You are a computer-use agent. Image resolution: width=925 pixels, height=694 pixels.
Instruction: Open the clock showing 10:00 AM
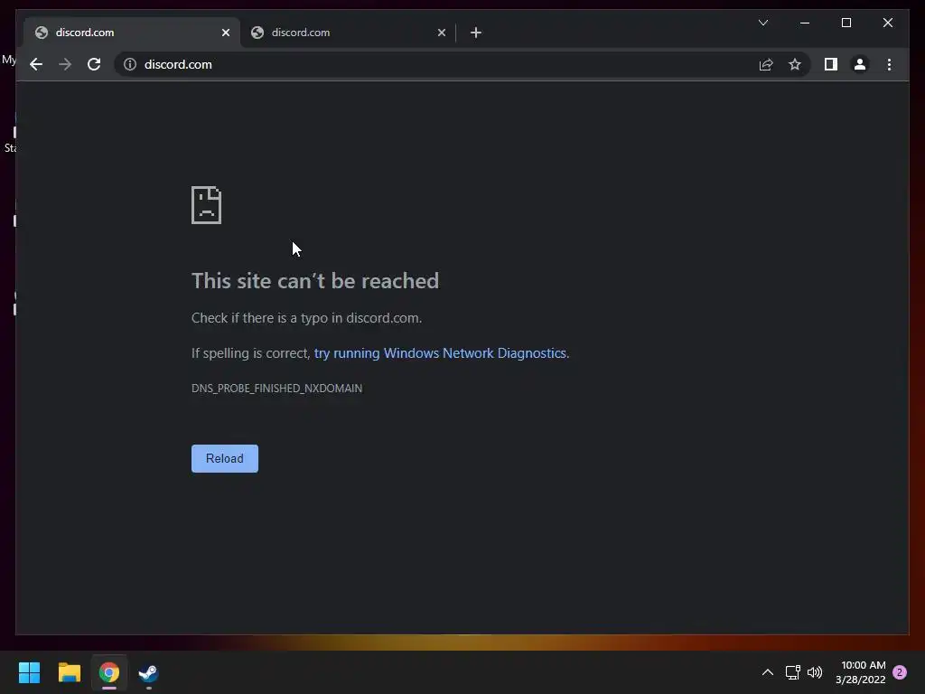click(861, 672)
